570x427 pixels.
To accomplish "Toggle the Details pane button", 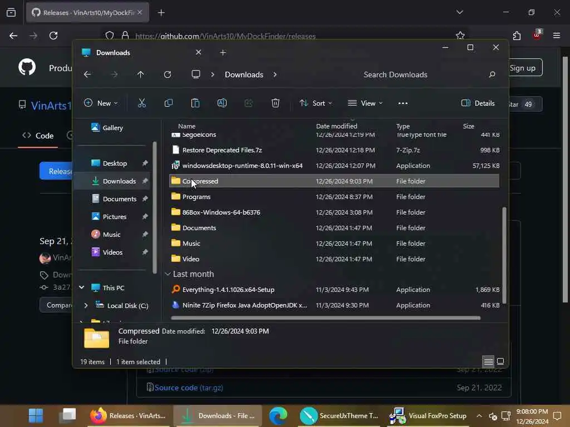I will point(478,103).
